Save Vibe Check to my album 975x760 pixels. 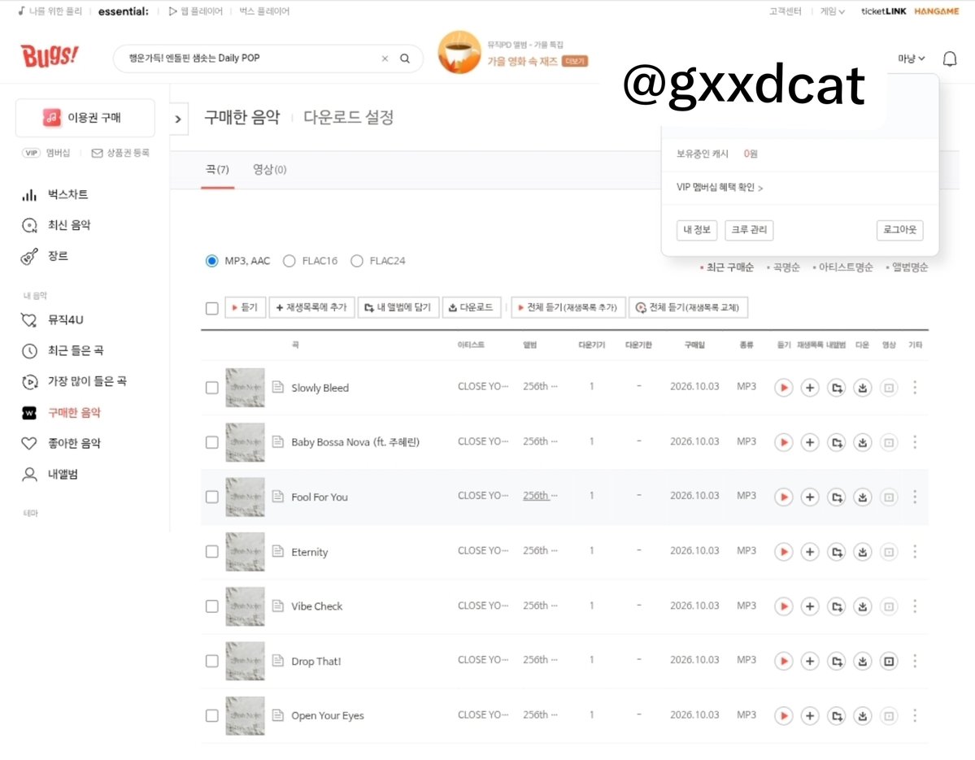836,606
